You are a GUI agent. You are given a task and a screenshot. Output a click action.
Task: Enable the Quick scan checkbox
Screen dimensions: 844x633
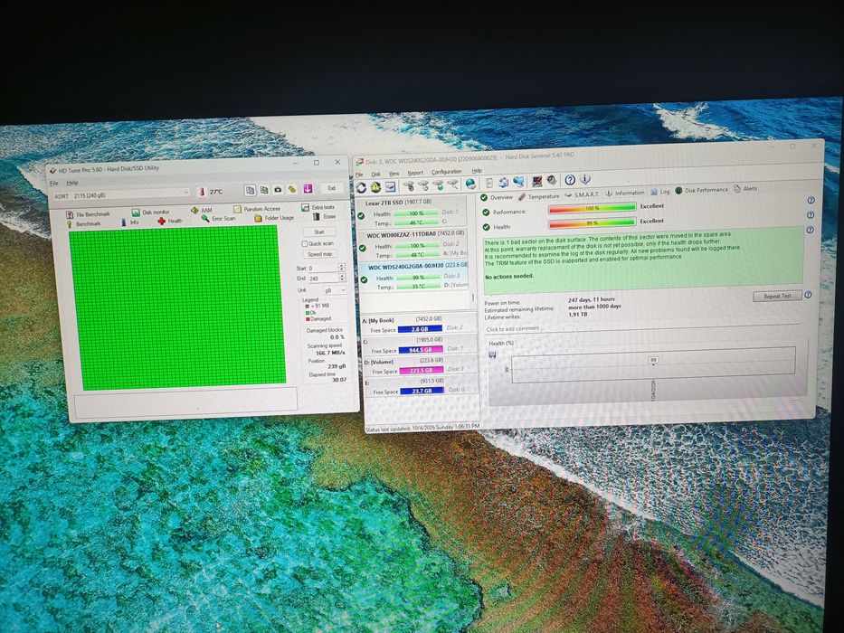(305, 243)
